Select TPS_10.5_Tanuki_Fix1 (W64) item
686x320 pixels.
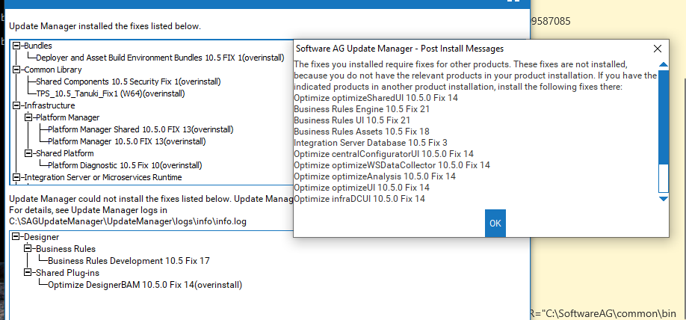pos(111,93)
